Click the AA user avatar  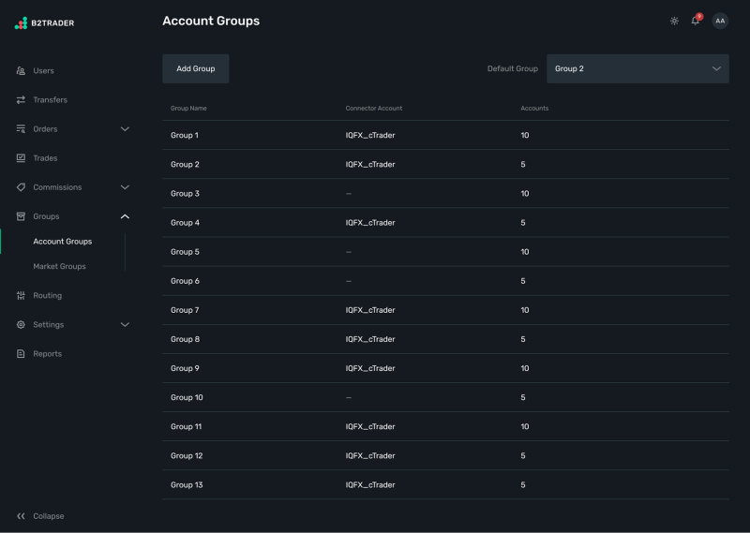pos(720,21)
